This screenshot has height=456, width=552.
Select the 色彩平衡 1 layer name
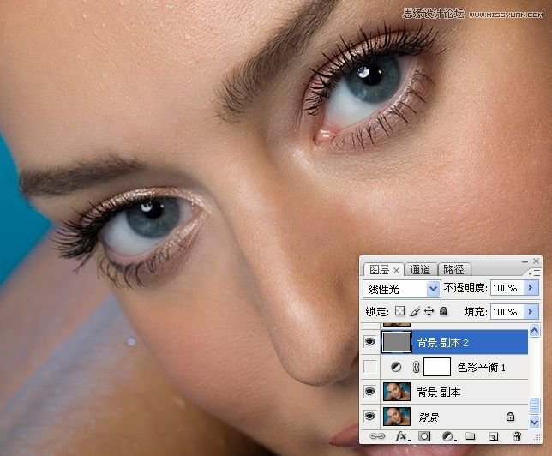[481, 367]
